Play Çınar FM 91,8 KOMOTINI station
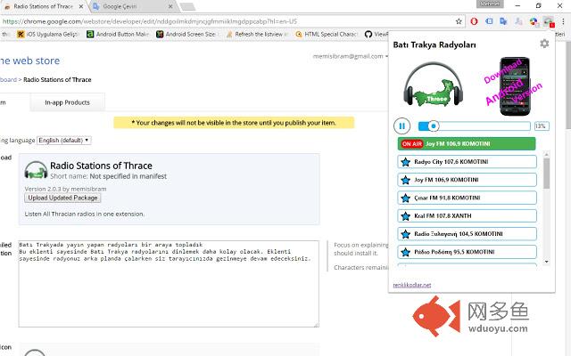Screen dimensions: 571x356 coord(467,198)
